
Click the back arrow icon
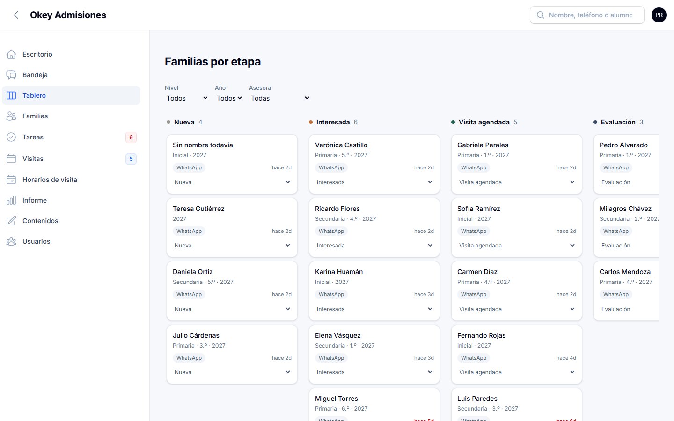point(16,15)
